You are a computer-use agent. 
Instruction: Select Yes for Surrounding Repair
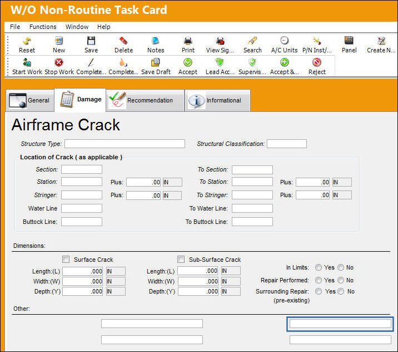[x=319, y=291]
